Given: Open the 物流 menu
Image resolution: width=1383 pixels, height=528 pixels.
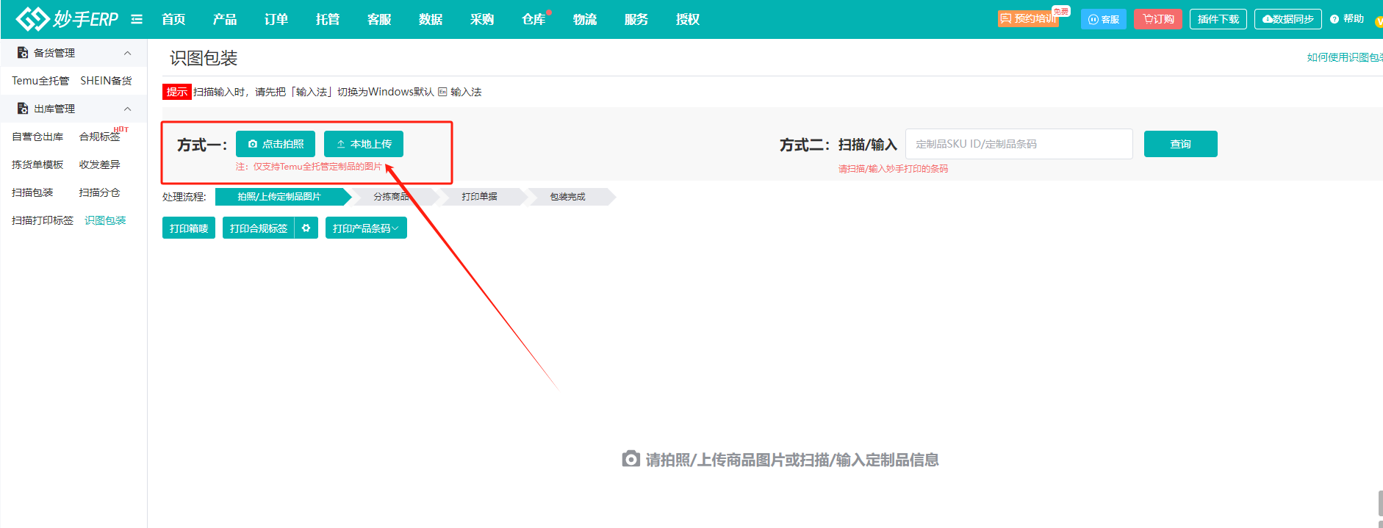Looking at the screenshot, I should point(585,19).
